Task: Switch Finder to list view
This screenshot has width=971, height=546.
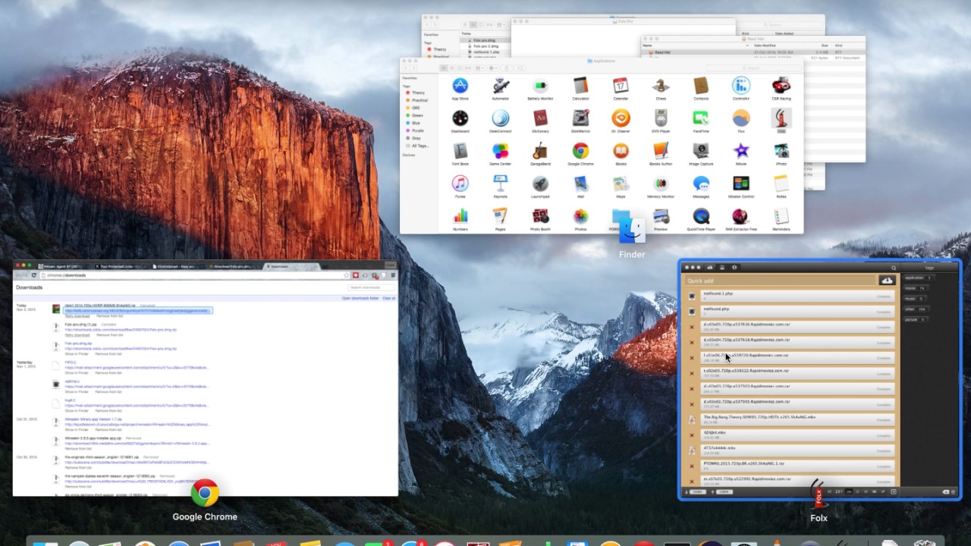Action: (x=453, y=68)
